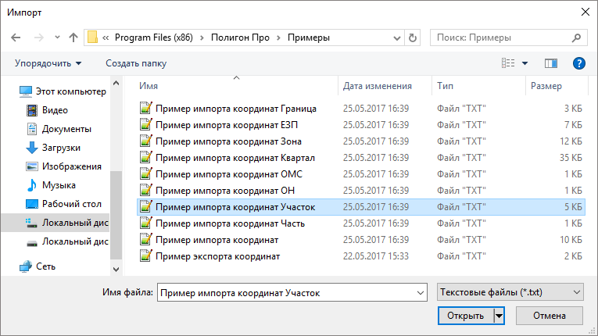
Task: Refresh the current folder listing
Action: click(413, 38)
